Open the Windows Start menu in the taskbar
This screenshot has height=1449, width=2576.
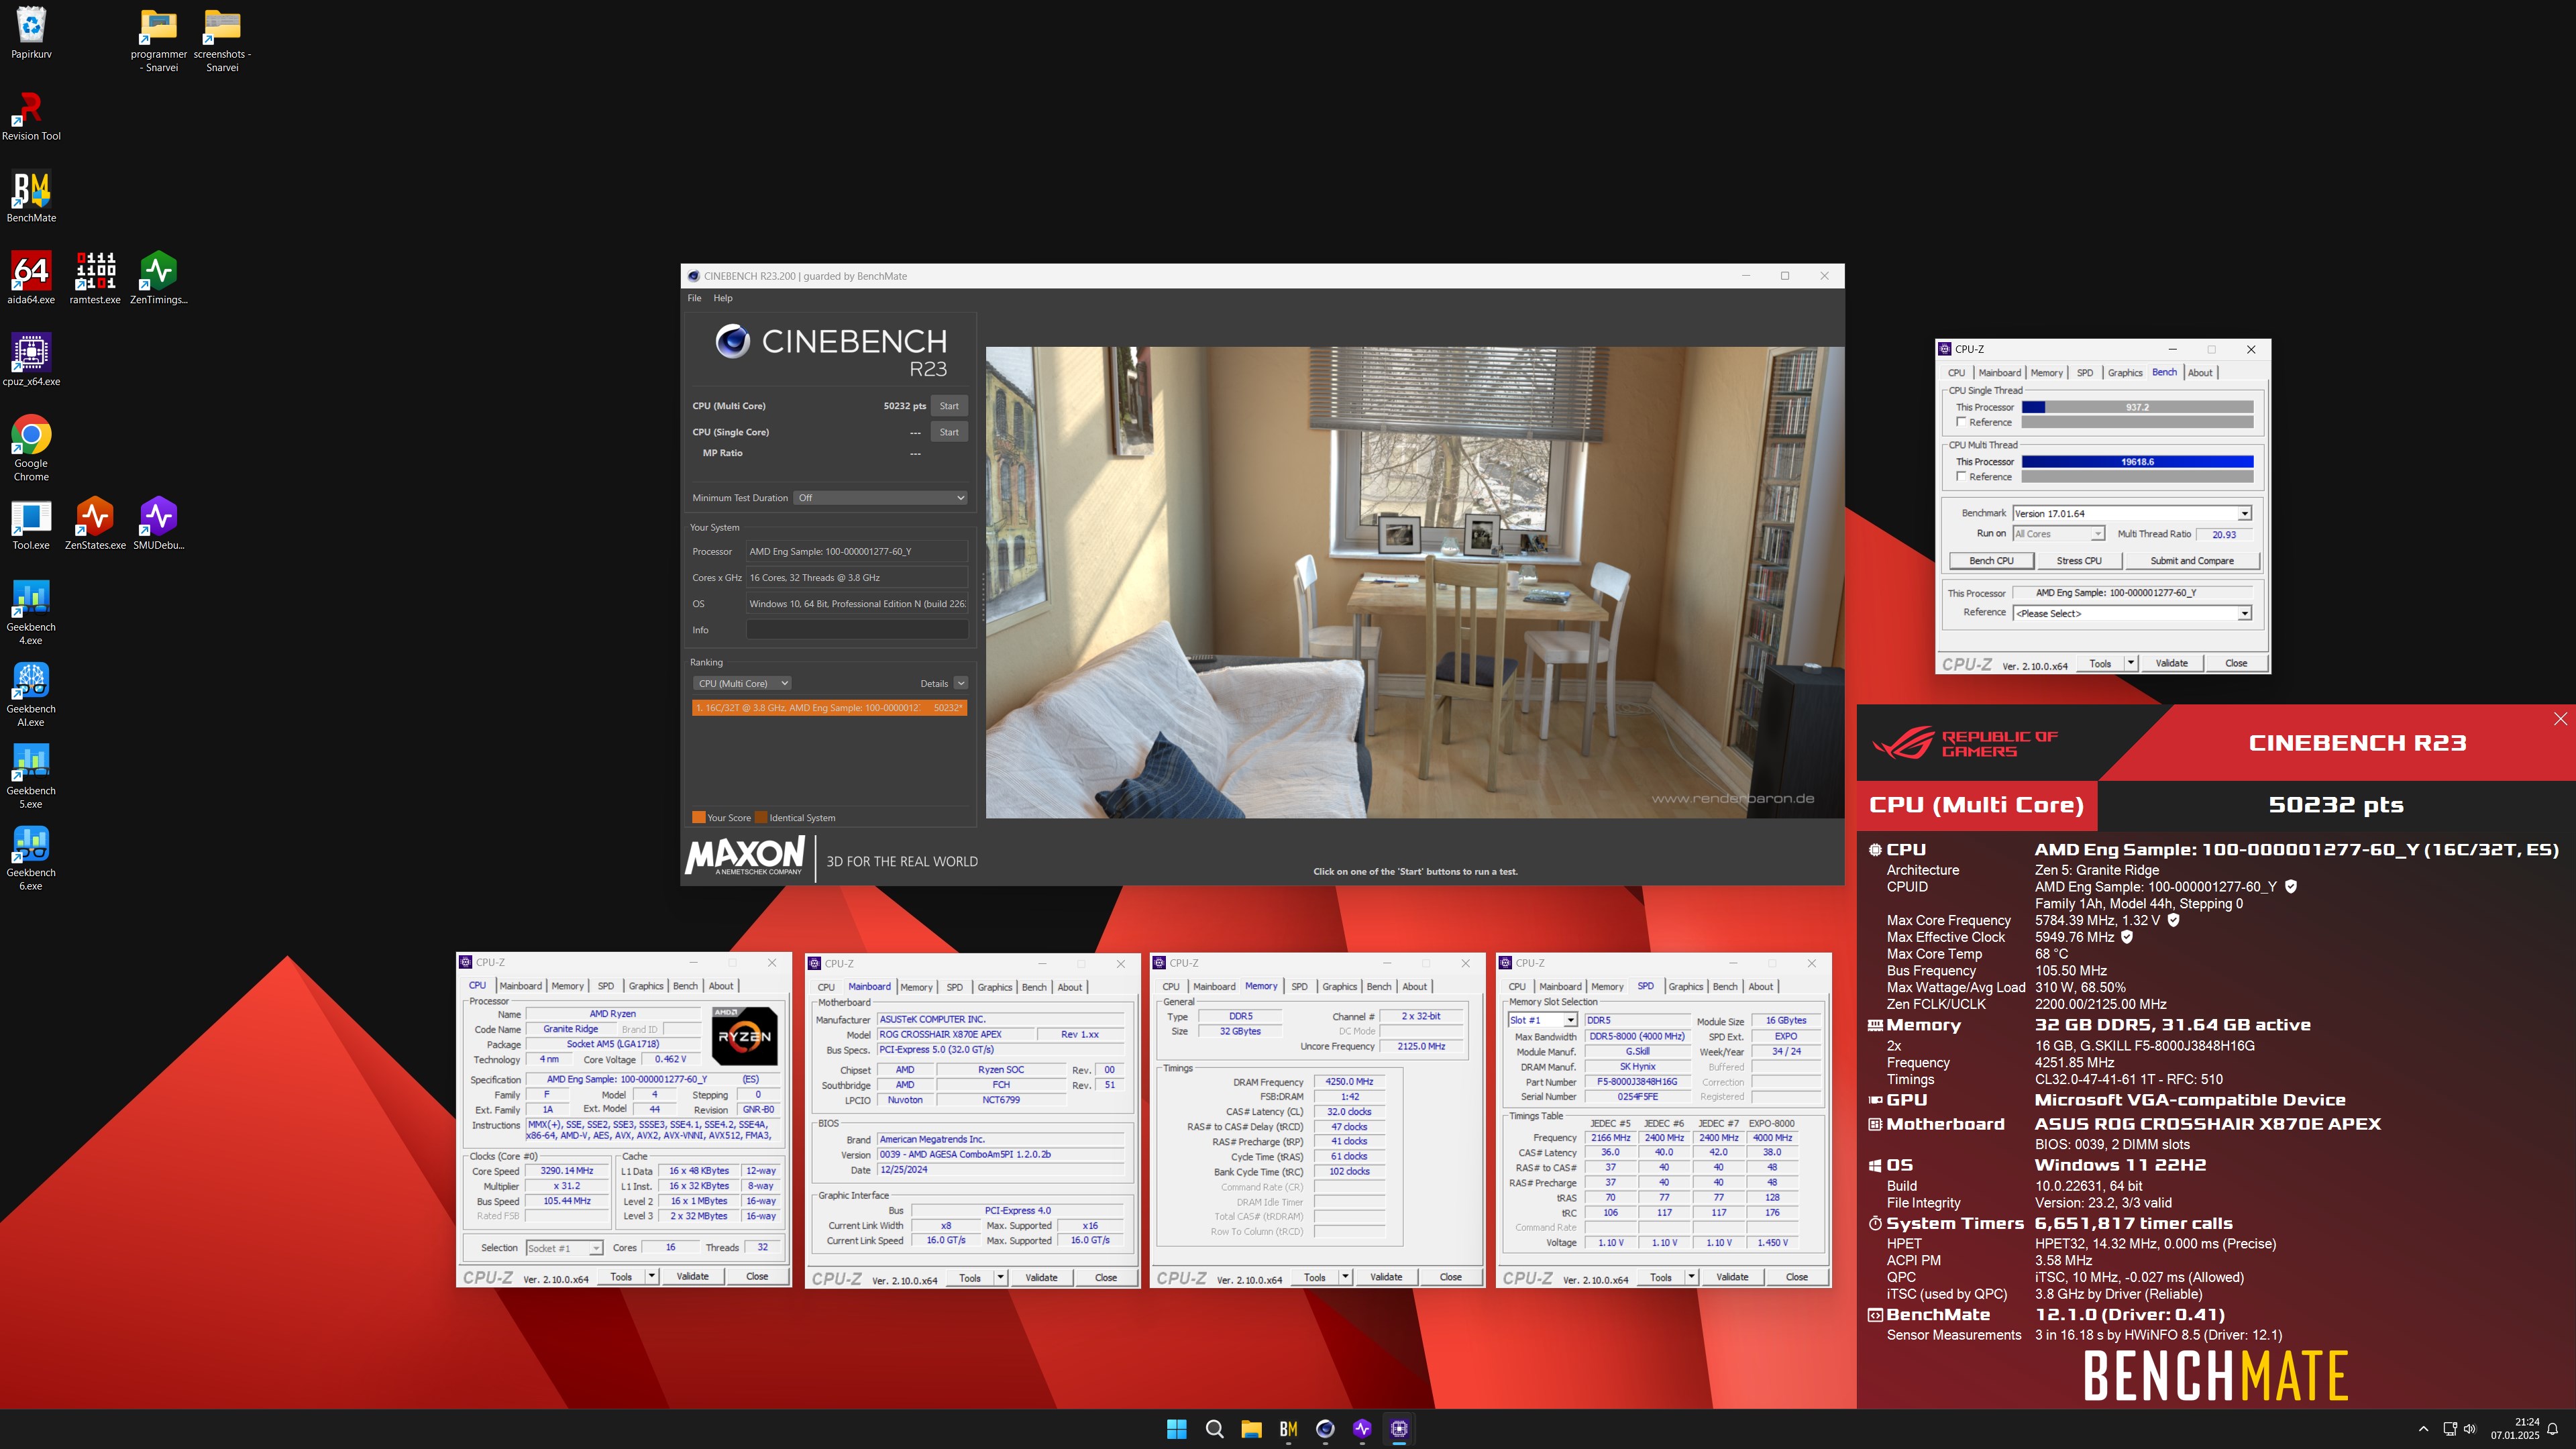pos(1177,1429)
